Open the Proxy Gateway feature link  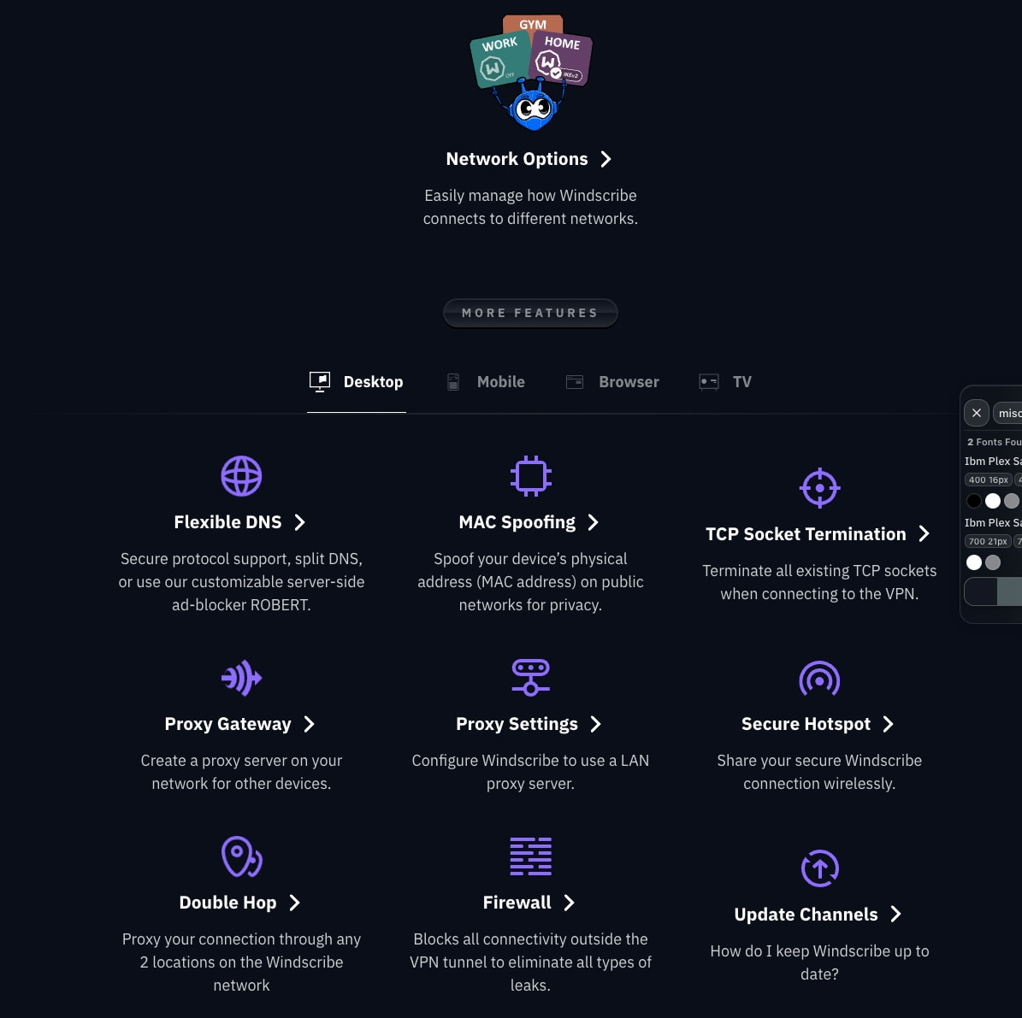click(227, 724)
